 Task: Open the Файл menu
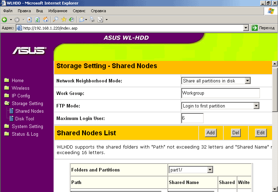tap(8, 11)
